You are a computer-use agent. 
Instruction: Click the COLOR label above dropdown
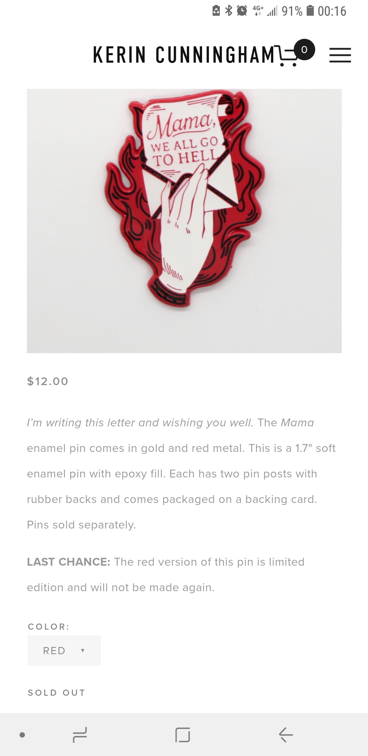pos(49,627)
